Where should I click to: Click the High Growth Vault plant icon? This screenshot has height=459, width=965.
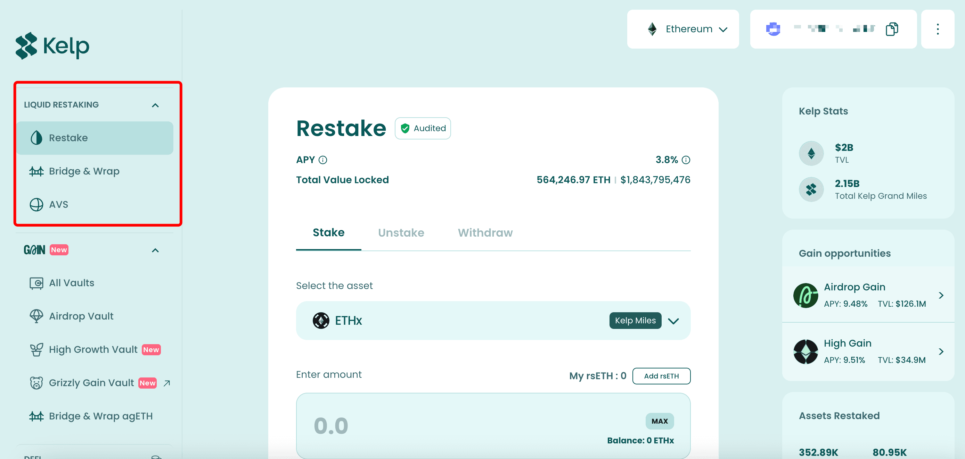[36, 350]
